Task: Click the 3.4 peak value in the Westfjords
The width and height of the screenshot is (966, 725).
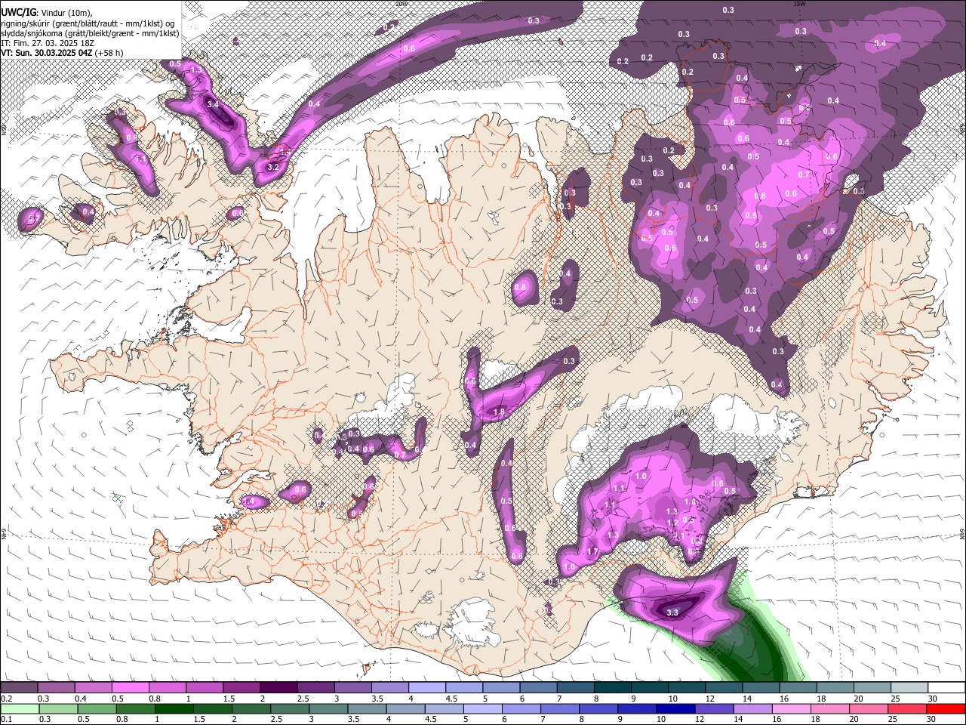Action: tap(212, 104)
